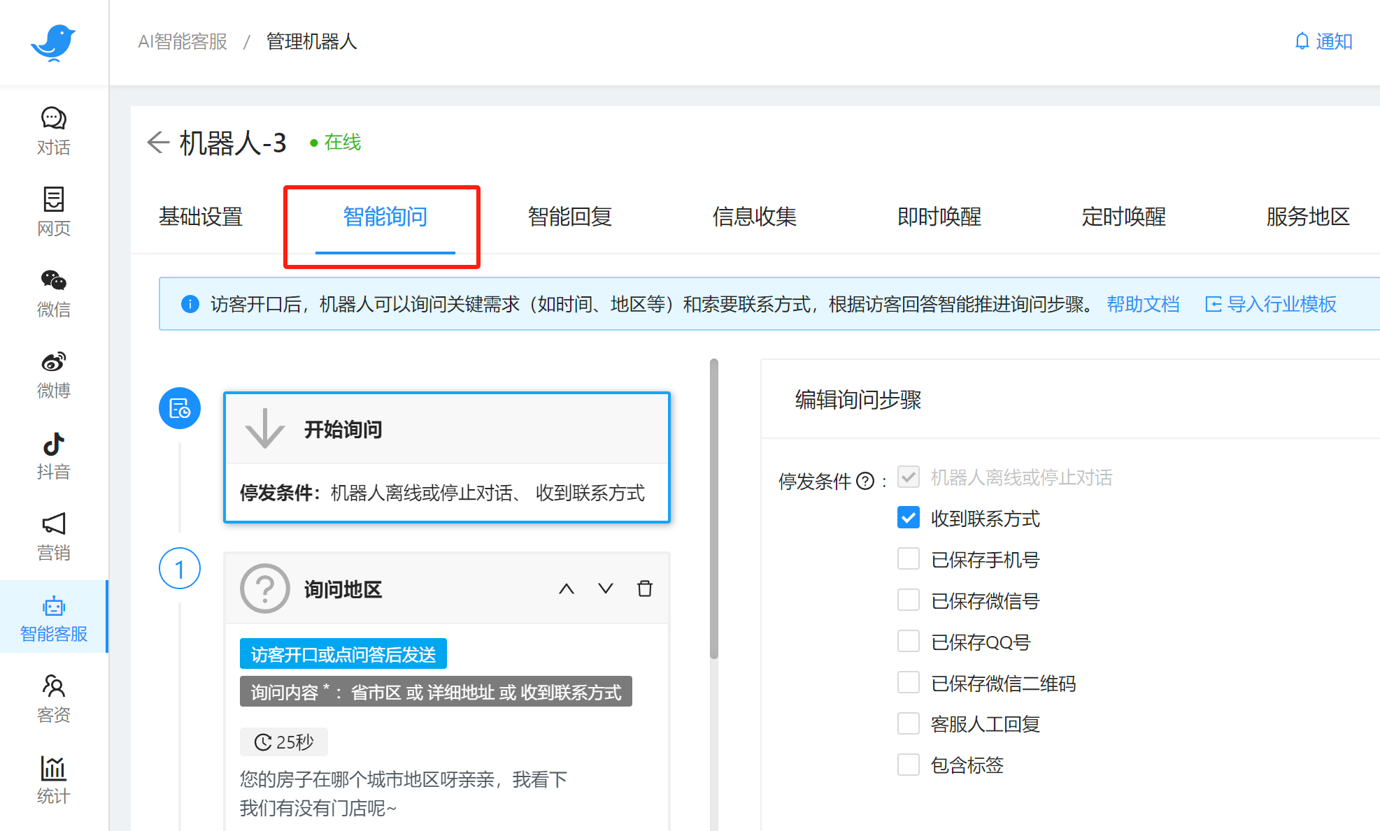Switch to the 信息收集 tab
Viewport: 1380px width, 831px height.
click(x=754, y=217)
